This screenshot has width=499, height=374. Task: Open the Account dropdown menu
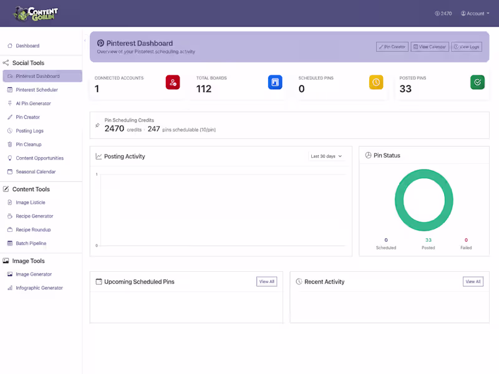pyautogui.click(x=475, y=13)
